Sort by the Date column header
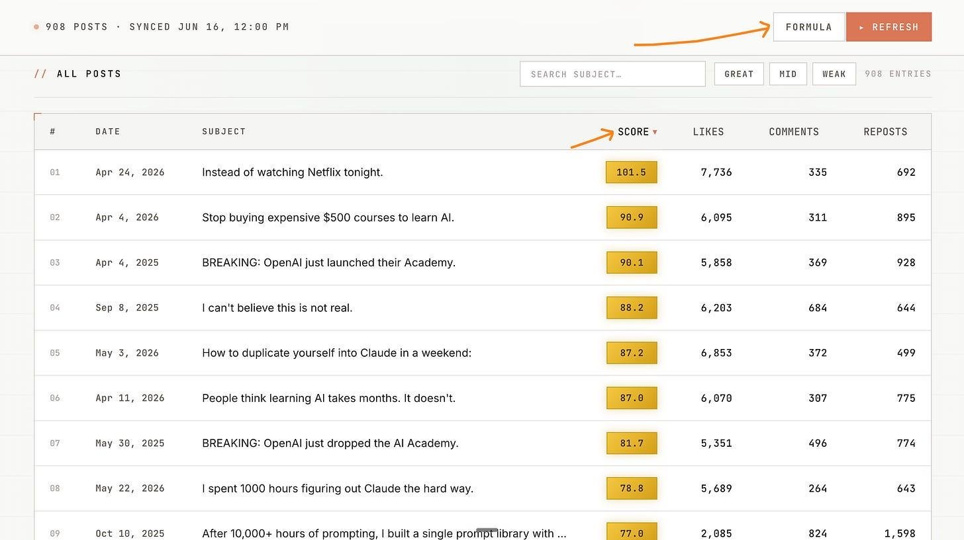Image resolution: width=964 pixels, height=540 pixels. coord(108,132)
